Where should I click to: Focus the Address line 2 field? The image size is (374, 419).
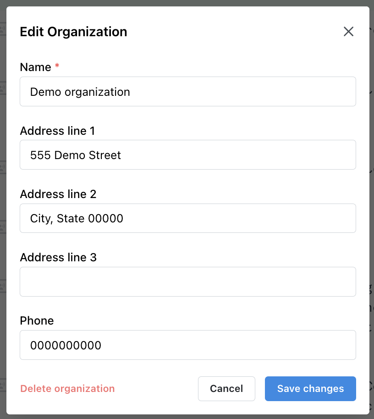(x=188, y=218)
